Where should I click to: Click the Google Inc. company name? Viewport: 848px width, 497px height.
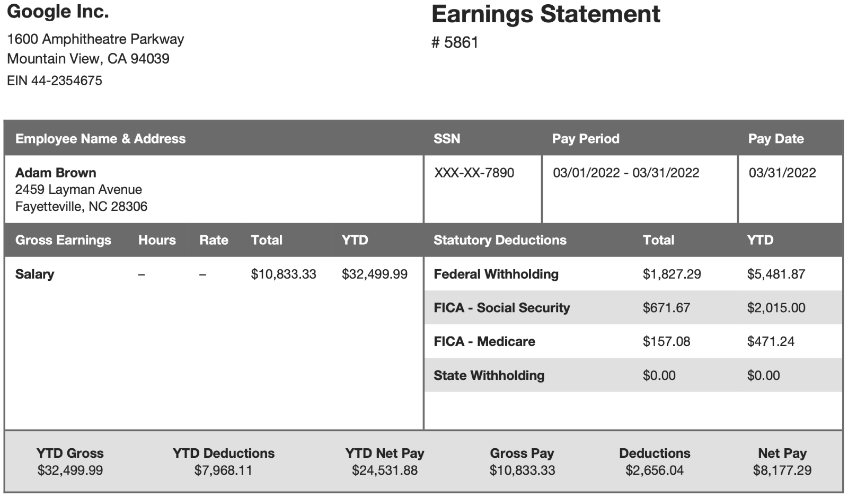click(58, 12)
